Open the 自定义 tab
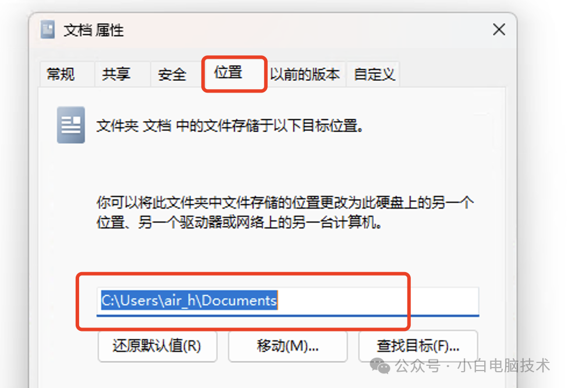 pyautogui.click(x=374, y=75)
